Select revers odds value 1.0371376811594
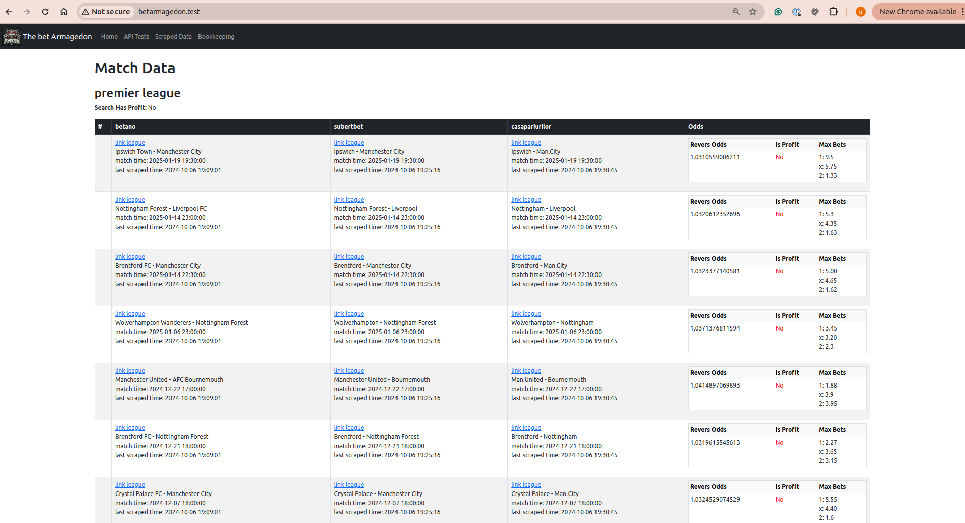Viewport: 965px width, 523px height. 715,328
